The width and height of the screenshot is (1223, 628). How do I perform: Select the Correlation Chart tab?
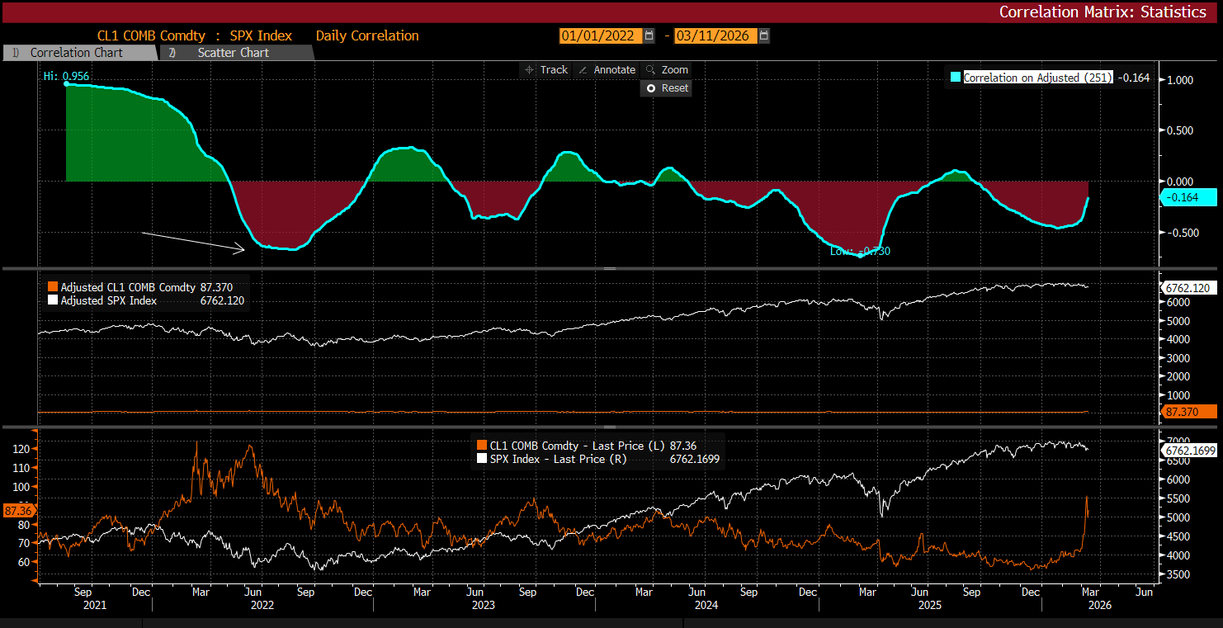[76, 53]
